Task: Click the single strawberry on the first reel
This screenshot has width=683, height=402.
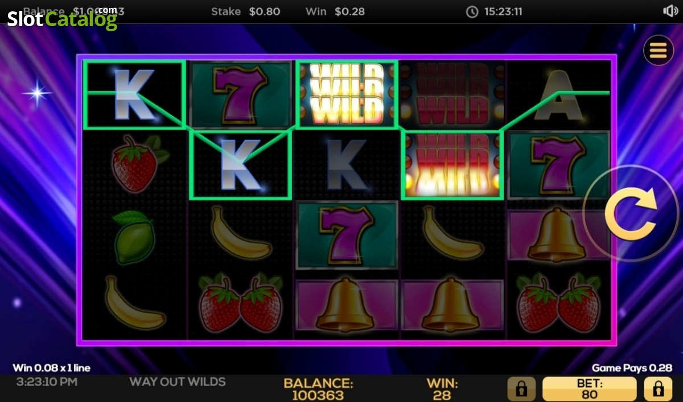Action: 137,164
